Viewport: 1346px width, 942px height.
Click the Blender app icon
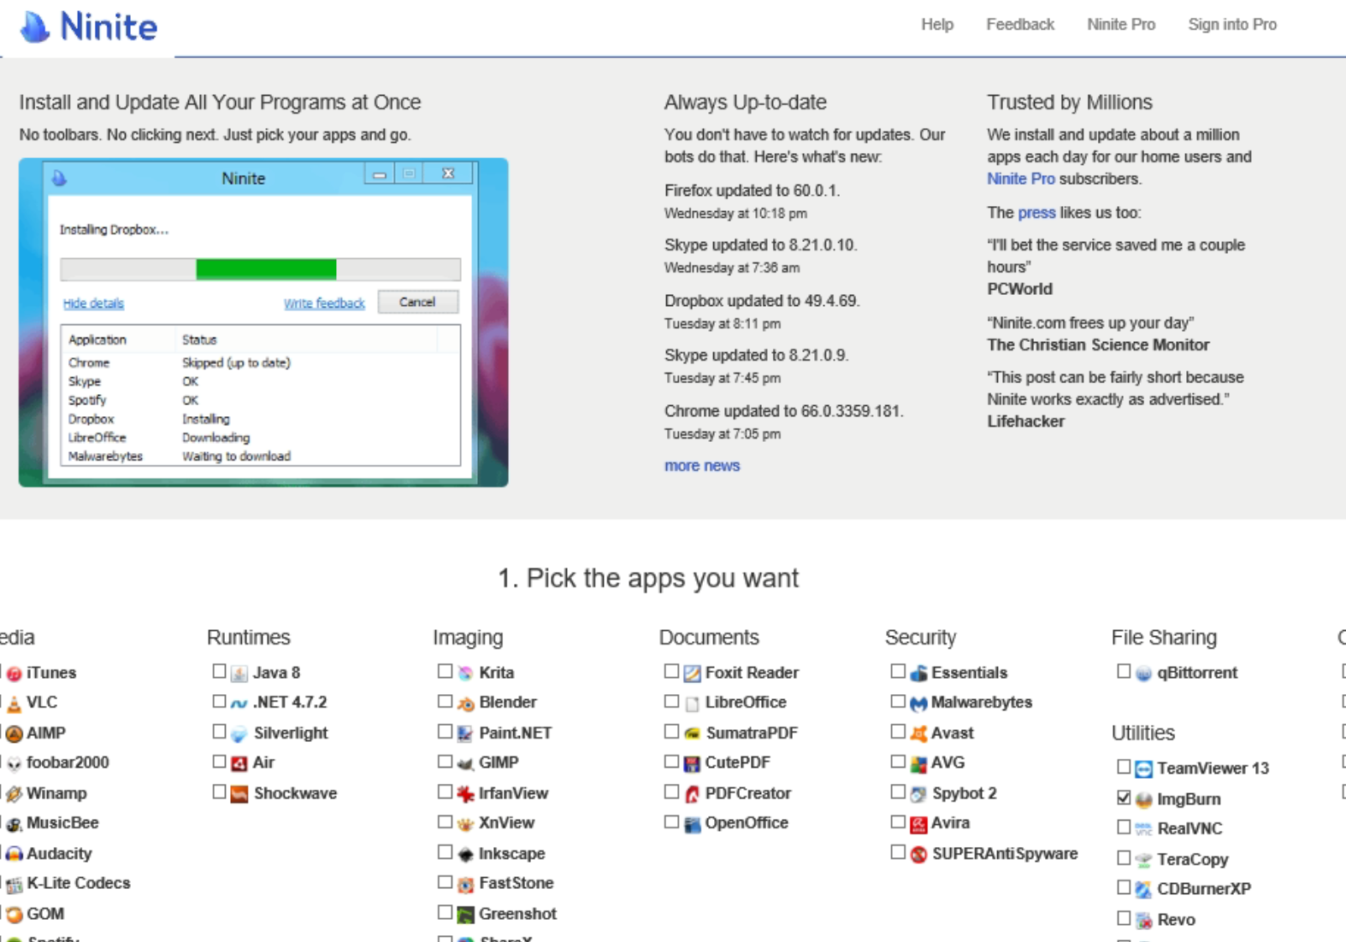click(x=465, y=704)
